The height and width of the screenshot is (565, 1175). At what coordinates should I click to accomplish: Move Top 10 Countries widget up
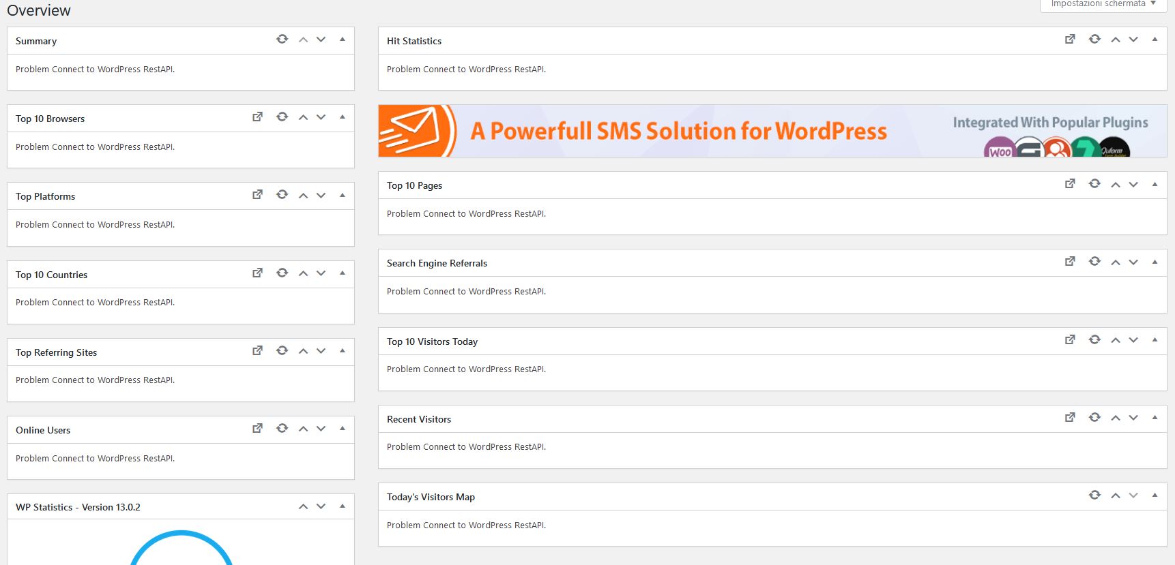[x=303, y=274]
